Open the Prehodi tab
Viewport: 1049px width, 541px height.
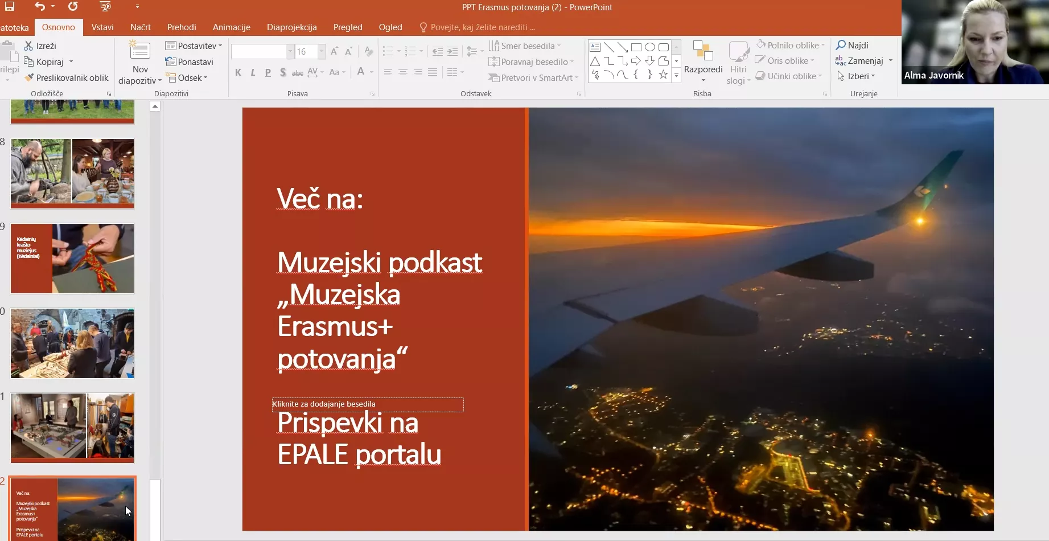(x=182, y=27)
